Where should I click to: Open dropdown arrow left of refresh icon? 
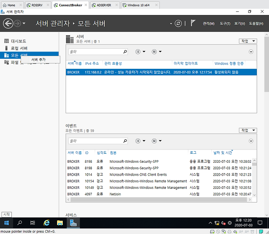(171, 24)
